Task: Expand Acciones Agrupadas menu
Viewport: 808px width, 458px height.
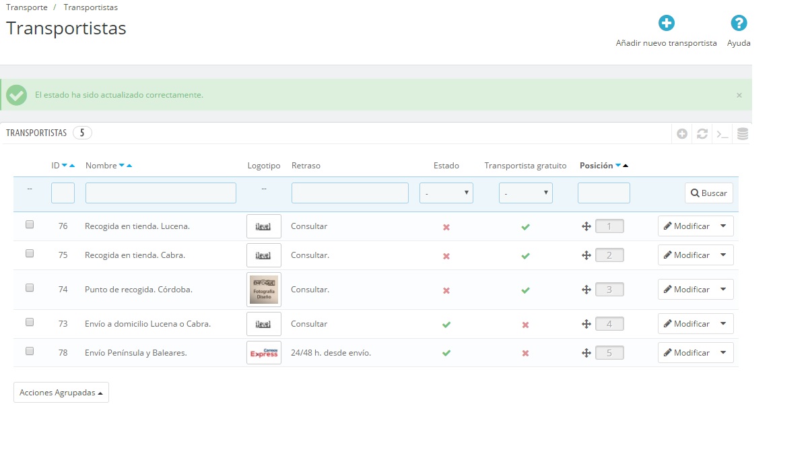Action: click(x=61, y=393)
